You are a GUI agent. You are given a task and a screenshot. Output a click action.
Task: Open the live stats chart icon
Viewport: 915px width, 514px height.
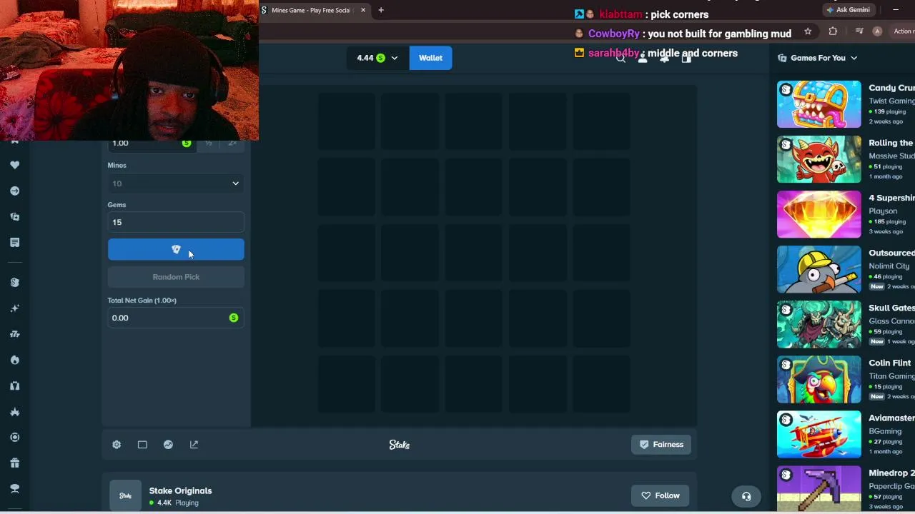[168, 445]
